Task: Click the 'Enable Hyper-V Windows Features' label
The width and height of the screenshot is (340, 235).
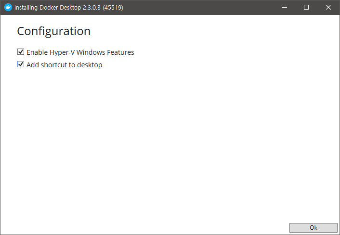Action: (x=80, y=52)
